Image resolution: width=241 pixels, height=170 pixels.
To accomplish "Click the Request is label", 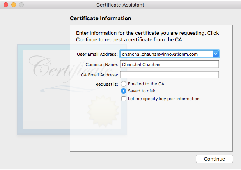I will (x=107, y=84).
